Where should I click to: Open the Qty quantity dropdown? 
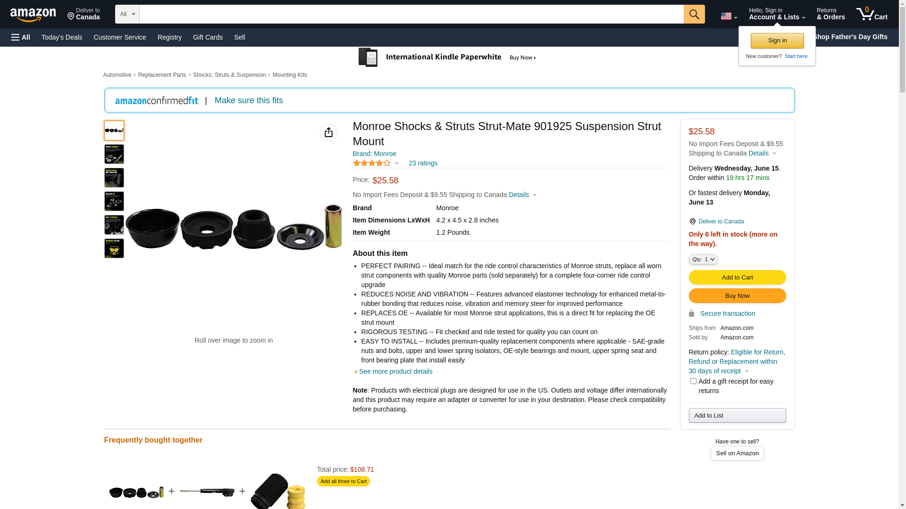coord(703,259)
